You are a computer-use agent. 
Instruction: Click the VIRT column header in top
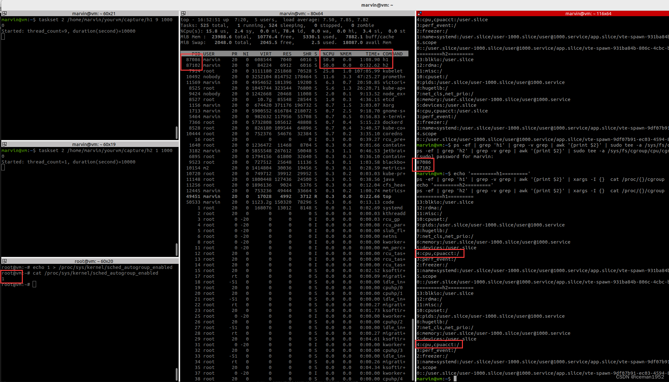click(266, 54)
